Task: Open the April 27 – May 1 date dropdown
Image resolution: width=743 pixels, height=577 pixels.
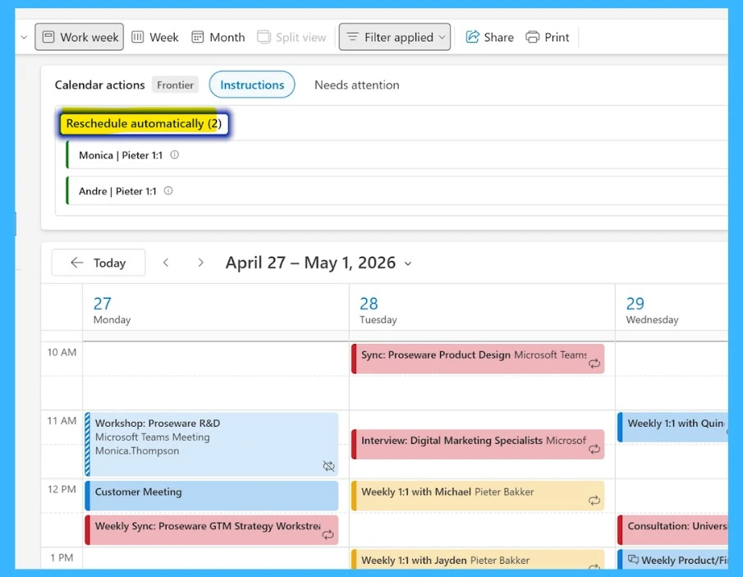Action: click(x=408, y=263)
